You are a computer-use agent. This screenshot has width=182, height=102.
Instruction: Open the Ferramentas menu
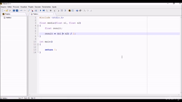46,7
